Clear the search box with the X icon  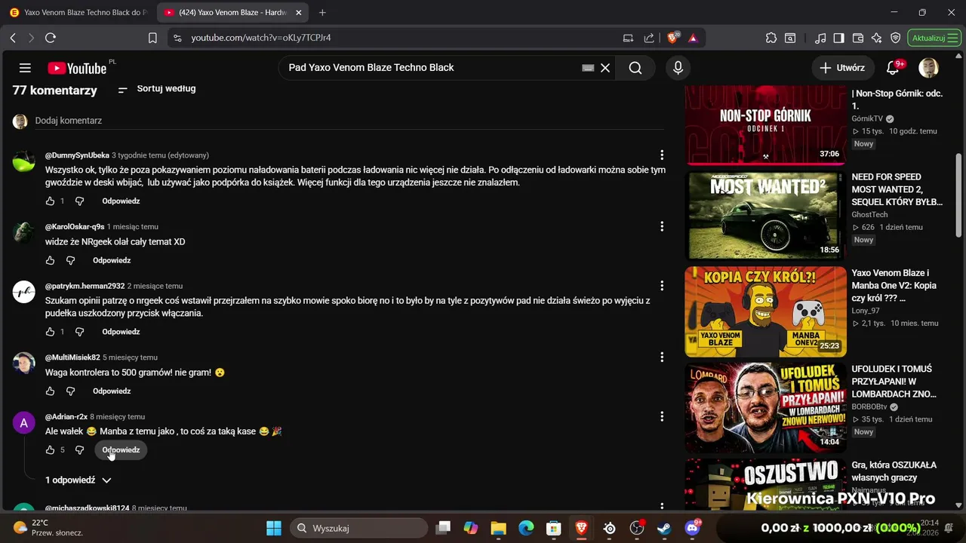coord(605,68)
